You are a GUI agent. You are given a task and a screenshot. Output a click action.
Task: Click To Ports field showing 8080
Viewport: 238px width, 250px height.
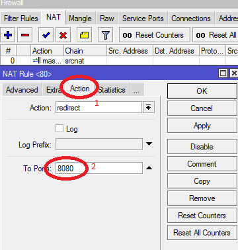[99, 168]
